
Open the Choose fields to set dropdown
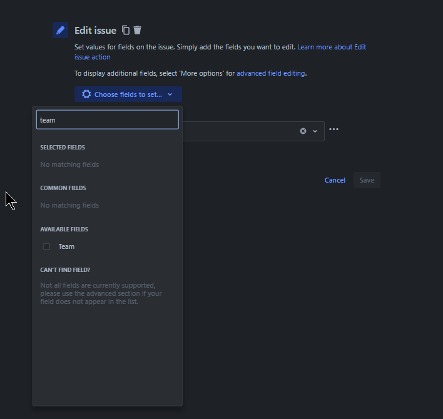point(128,94)
